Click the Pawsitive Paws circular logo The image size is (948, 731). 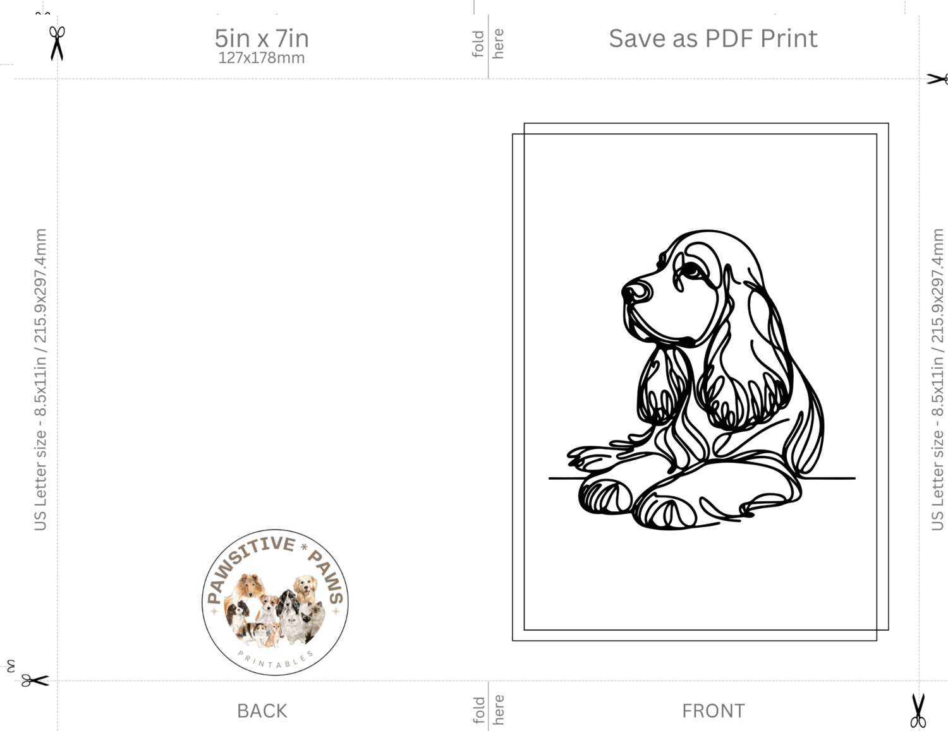click(275, 602)
